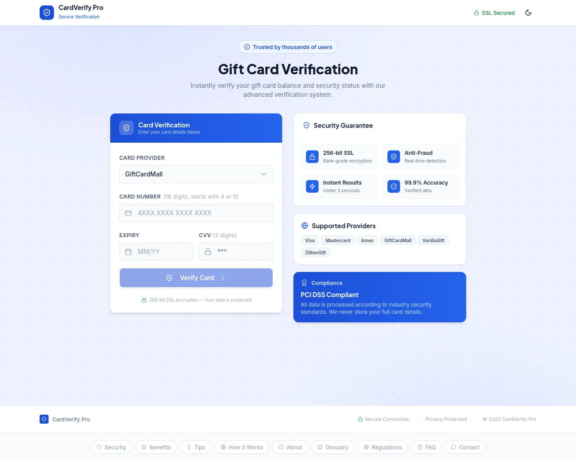Click the Compliance award ribbon icon
Viewport: 576px width, 461px height.
coord(304,283)
